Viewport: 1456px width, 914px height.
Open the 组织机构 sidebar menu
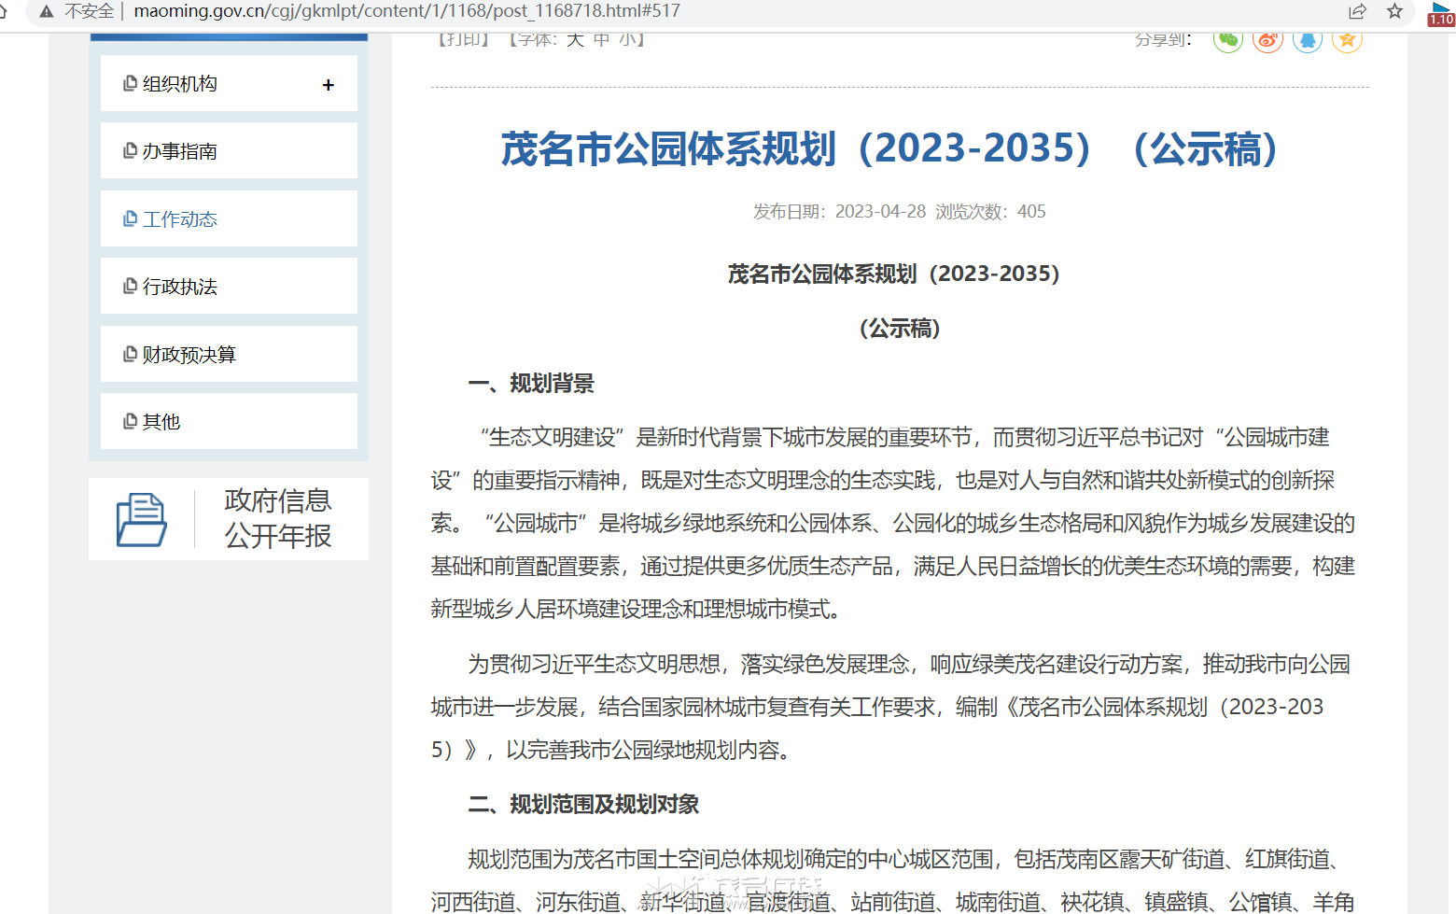(x=229, y=83)
